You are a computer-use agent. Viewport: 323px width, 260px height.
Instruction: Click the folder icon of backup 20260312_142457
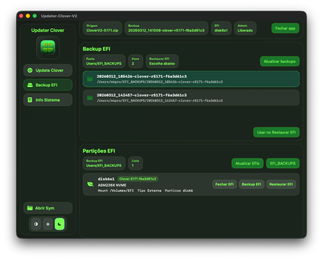point(90,97)
